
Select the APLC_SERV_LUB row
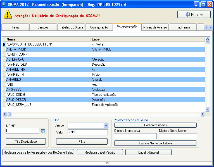coord(104,105)
